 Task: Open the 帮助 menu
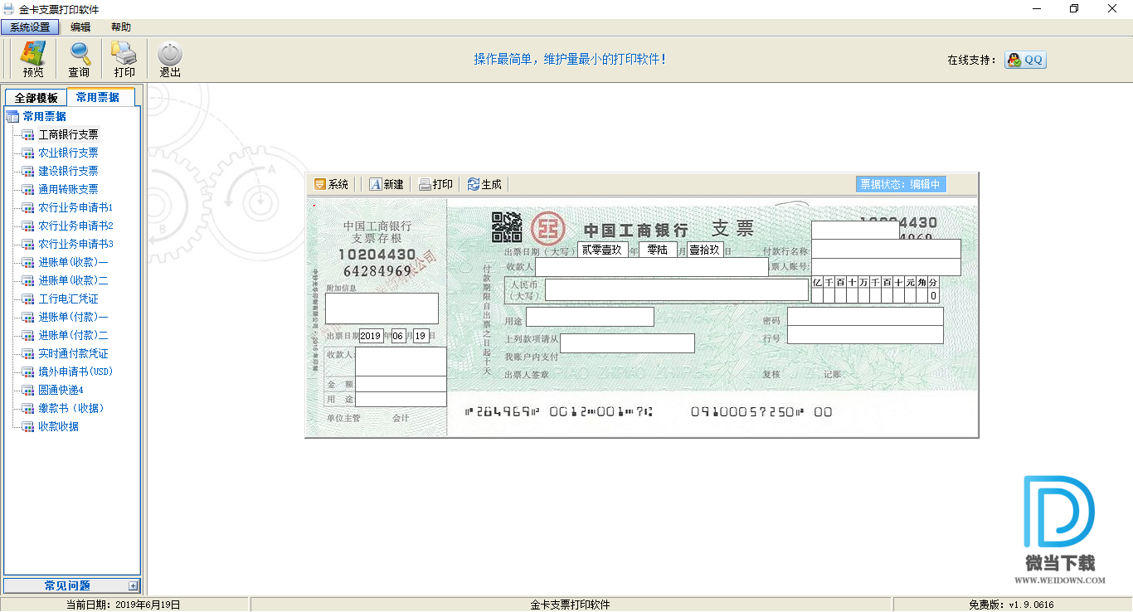click(x=121, y=27)
